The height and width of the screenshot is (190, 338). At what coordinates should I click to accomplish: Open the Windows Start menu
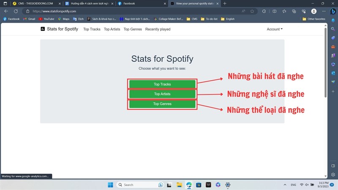click(x=110, y=185)
